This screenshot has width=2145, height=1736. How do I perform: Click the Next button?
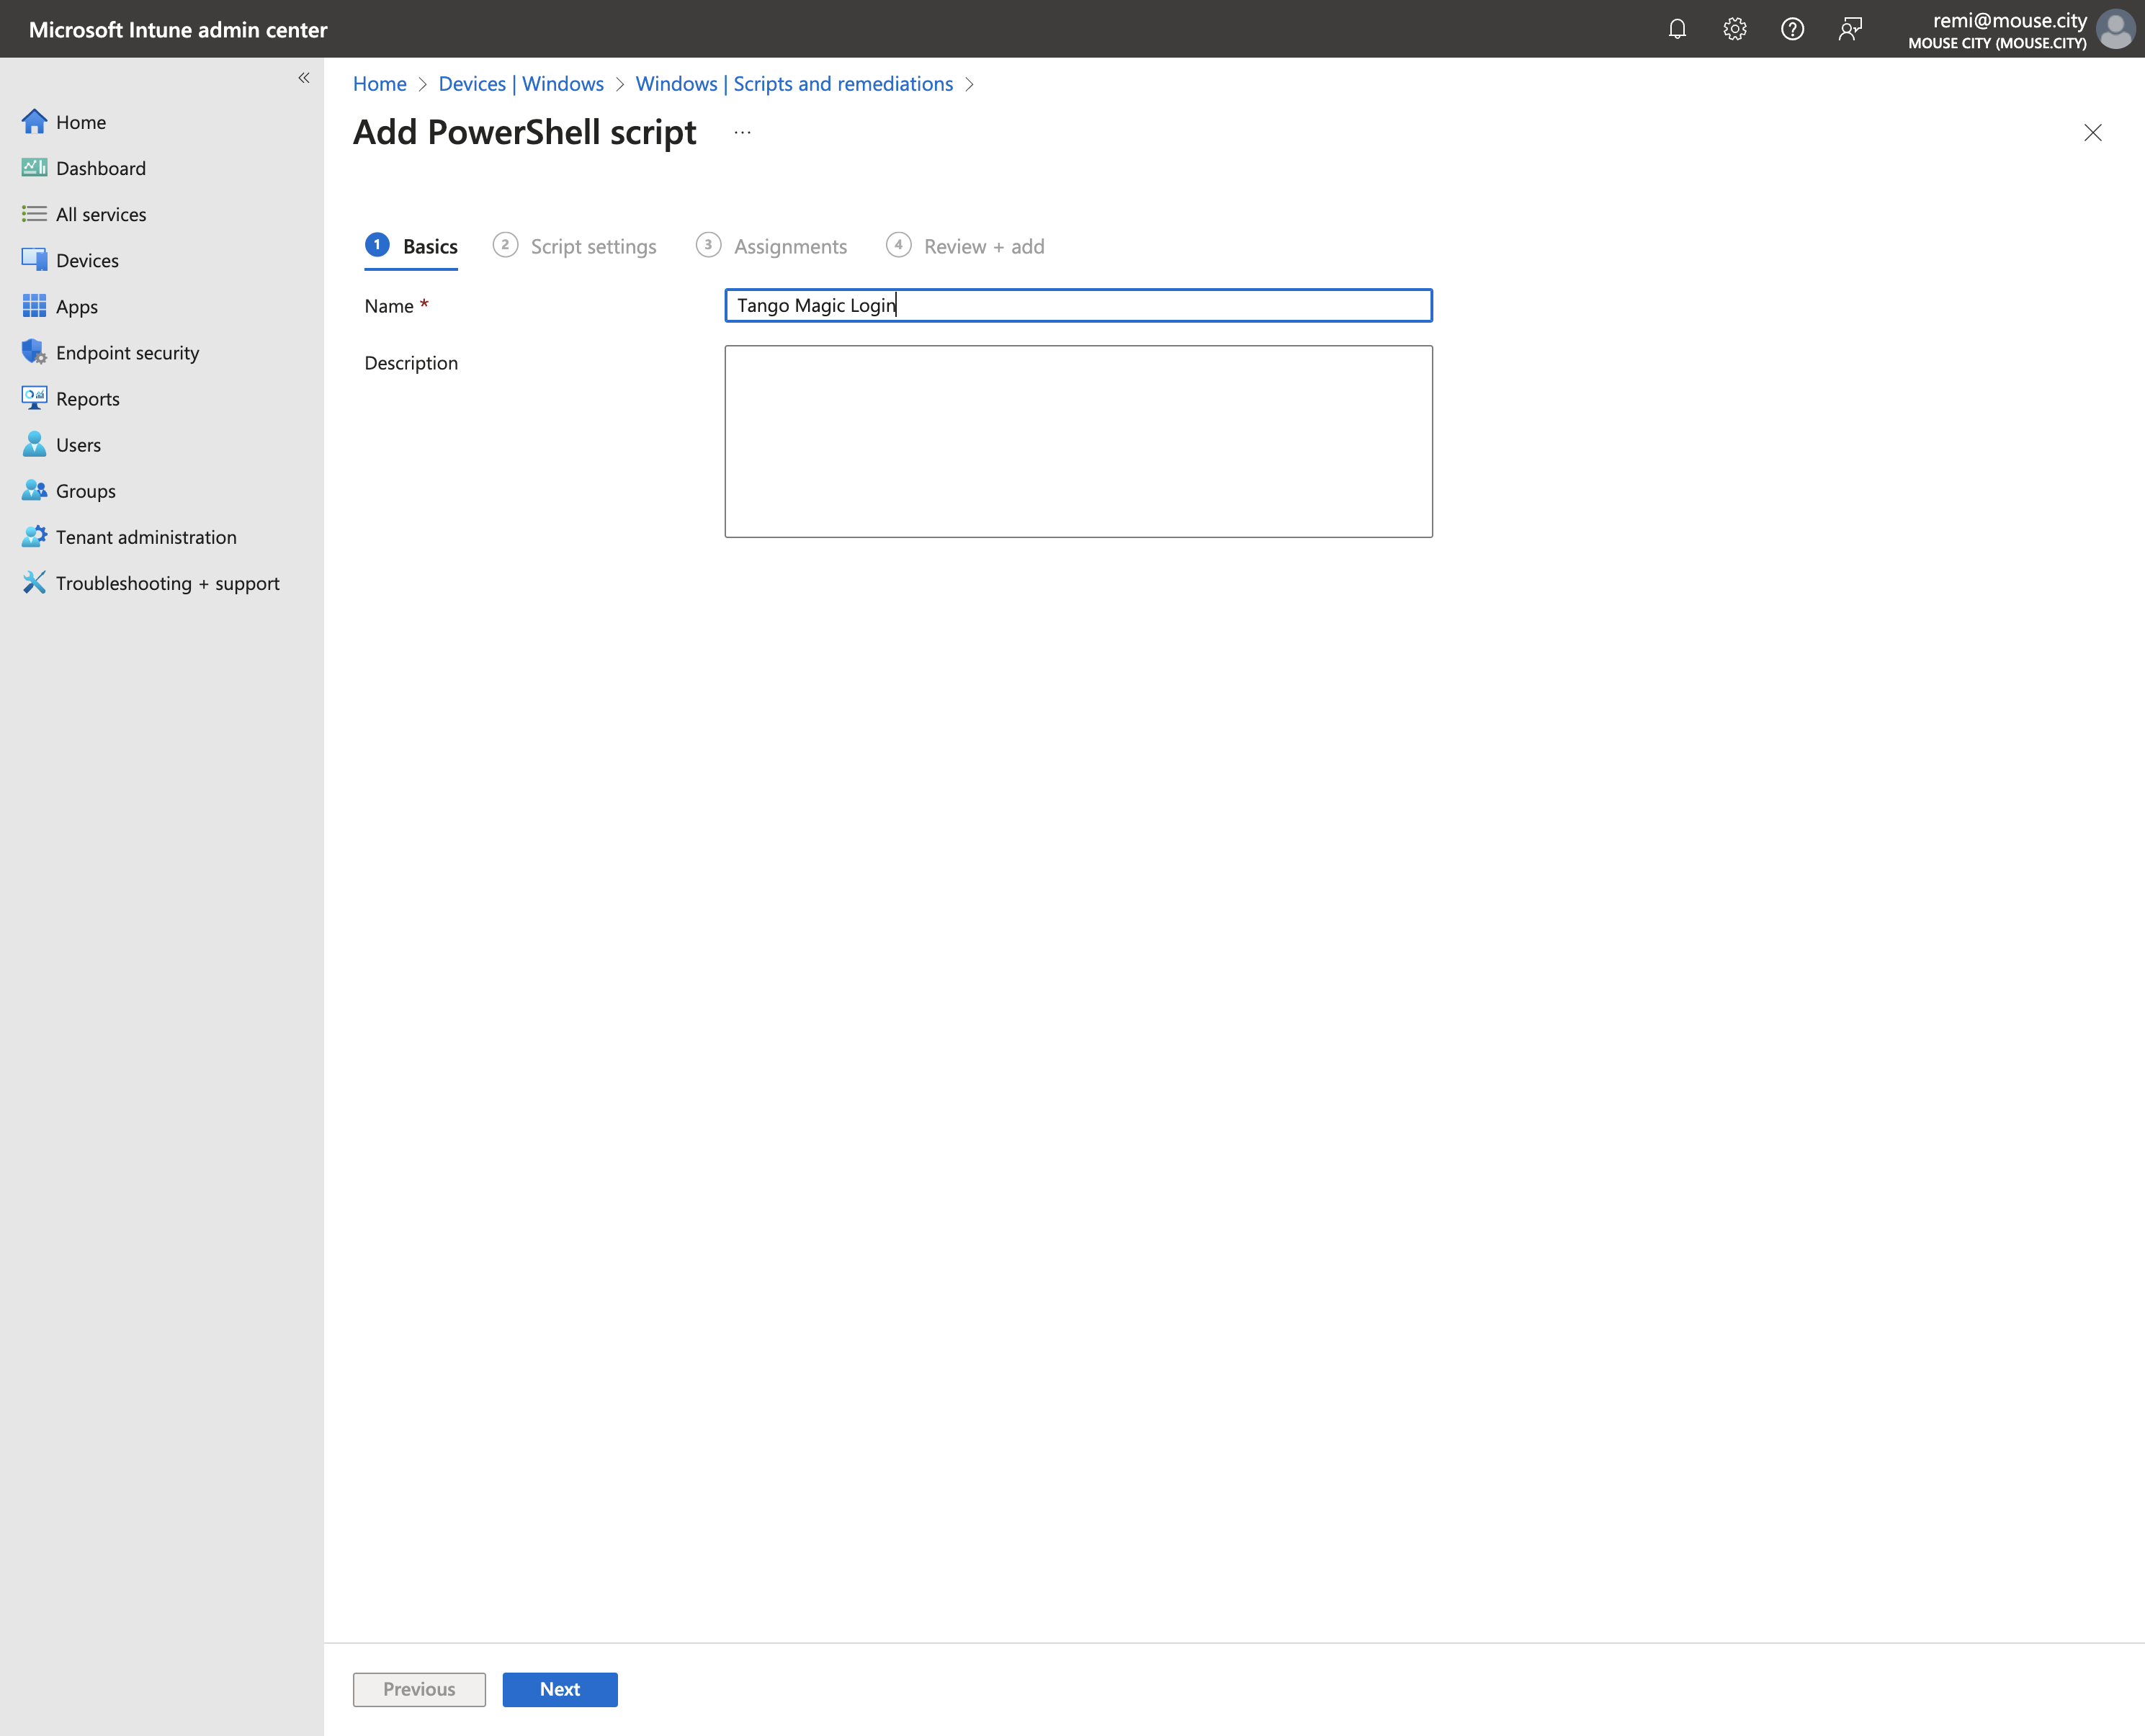(x=560, y=1689)
